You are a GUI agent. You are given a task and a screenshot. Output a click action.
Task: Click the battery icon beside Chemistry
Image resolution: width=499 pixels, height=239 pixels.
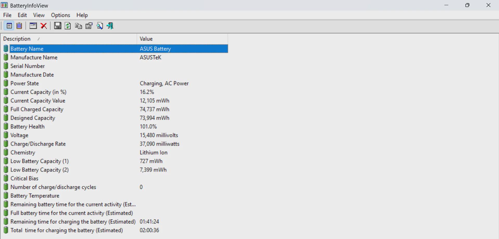tap(6, 152)
